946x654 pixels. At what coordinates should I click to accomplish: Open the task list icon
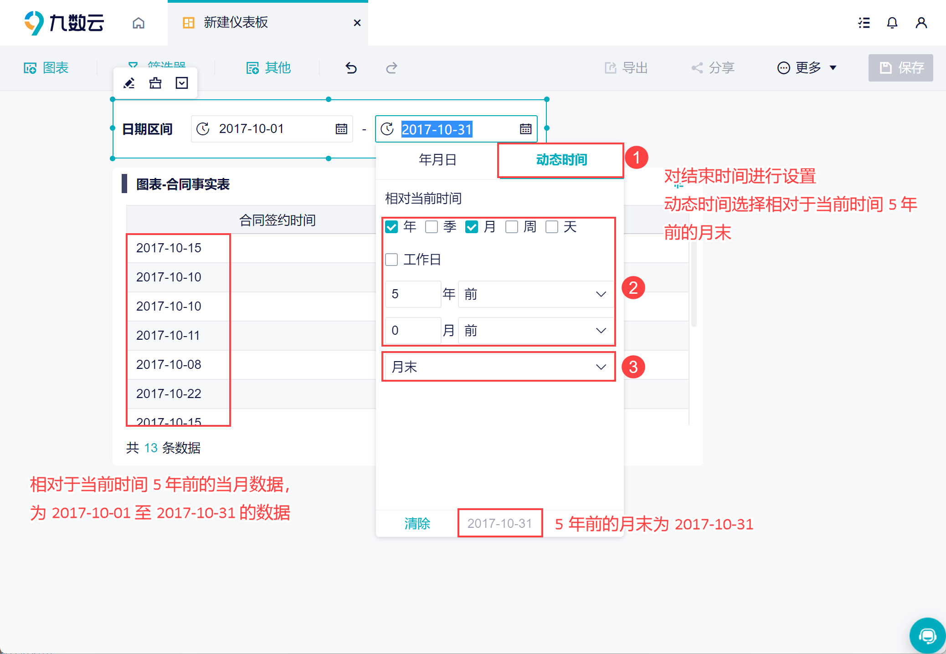(864, 23)
